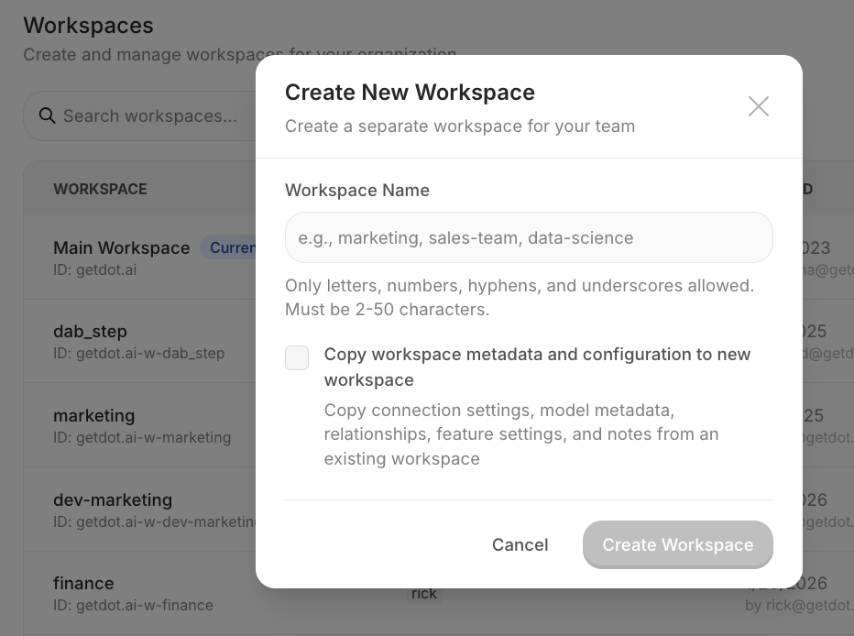
Task: Click the rick tag in finance row
Action: click(x=423, y=594)
